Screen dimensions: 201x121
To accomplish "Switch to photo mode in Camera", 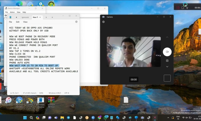I will (167, 60).
